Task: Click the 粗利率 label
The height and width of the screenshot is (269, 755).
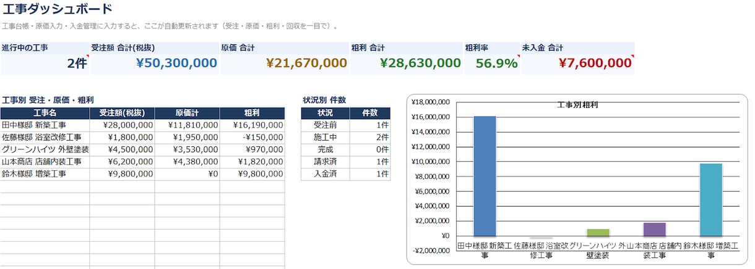Action: point(477,48)
